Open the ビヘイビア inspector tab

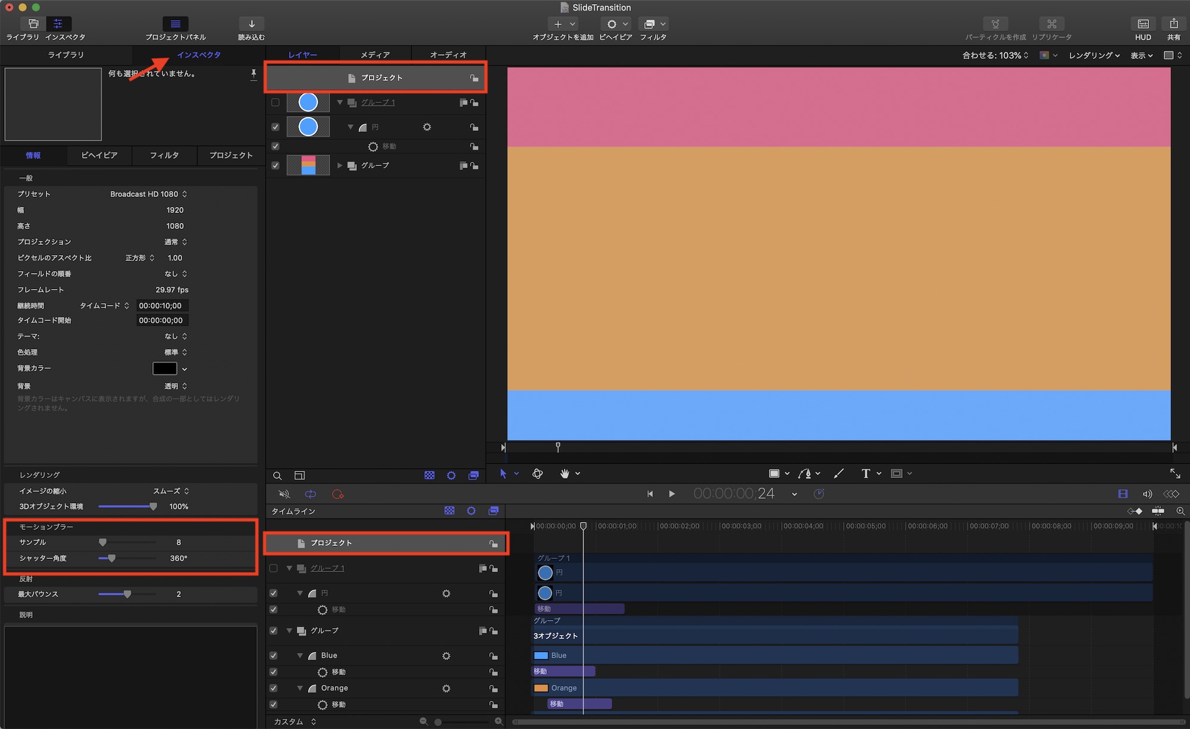coord(99,155)
